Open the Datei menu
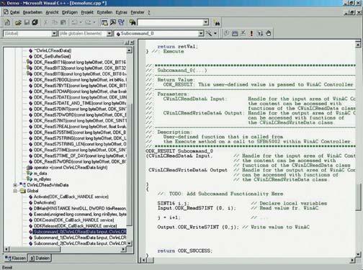The height and width of the screenshot is (270, 363). tap(14, 12)
